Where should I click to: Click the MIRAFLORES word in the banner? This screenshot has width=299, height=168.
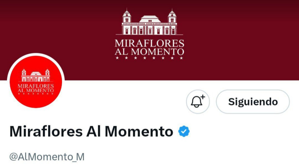click(x=149, y=43)
